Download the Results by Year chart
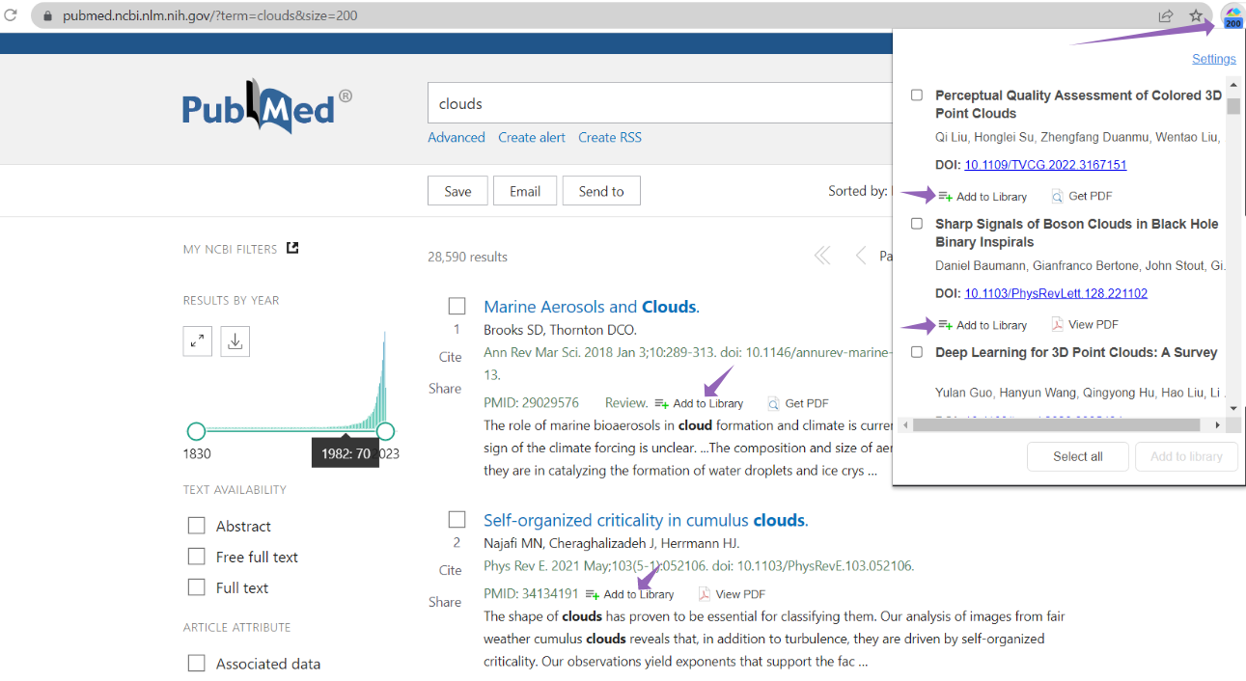The height and width of the screenshot is (681, 1246). click(234, 340)
